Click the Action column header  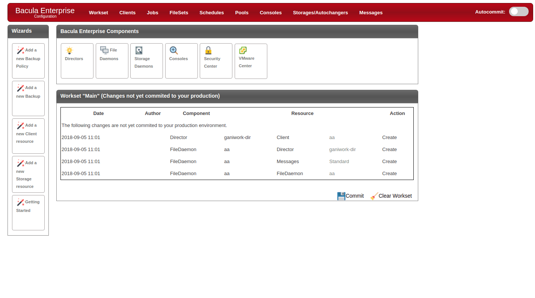pos(397,113)
